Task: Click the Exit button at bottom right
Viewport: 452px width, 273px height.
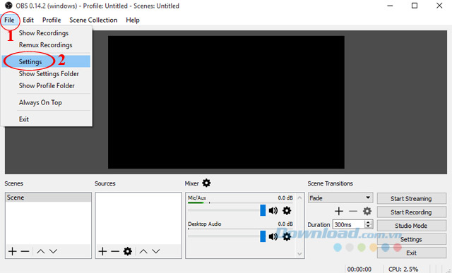Action: [411, 253]
